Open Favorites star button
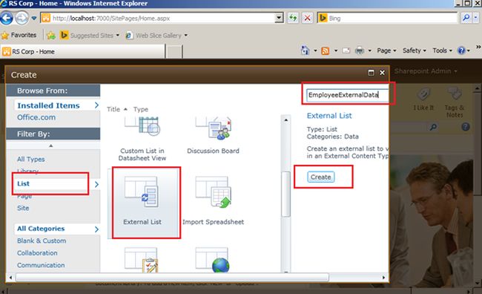 (19, 35)
